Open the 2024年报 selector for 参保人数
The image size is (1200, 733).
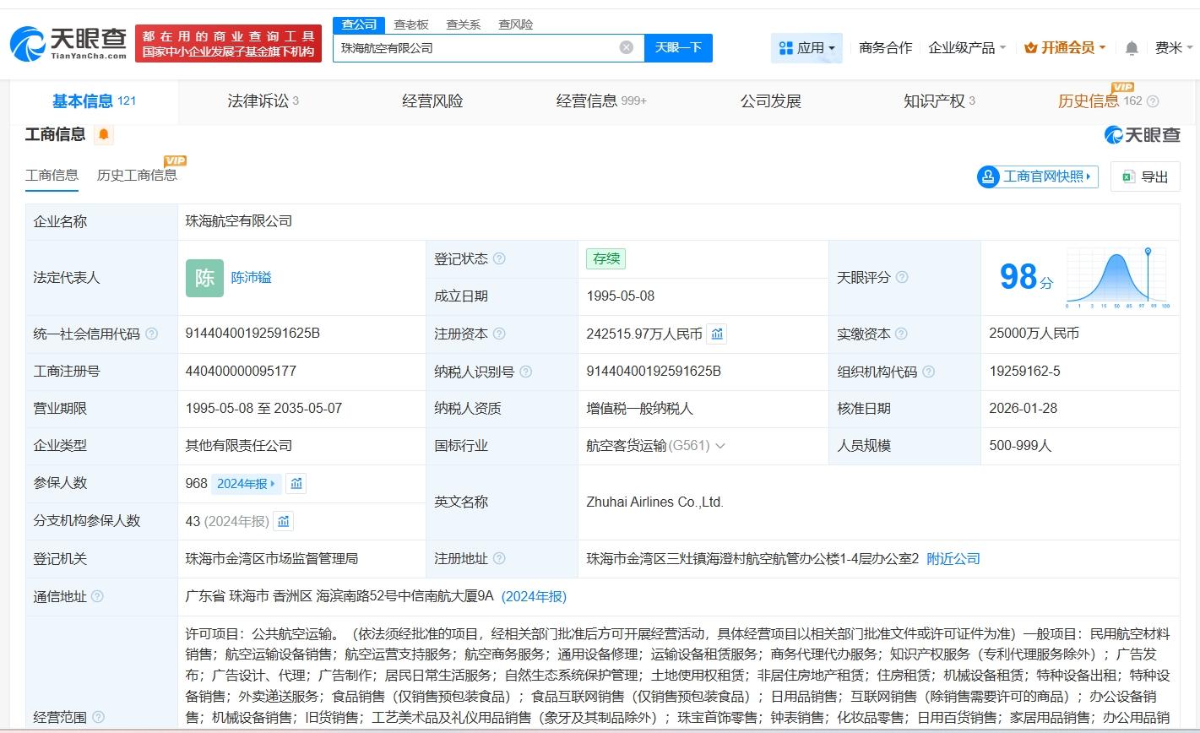pos(247,483)
